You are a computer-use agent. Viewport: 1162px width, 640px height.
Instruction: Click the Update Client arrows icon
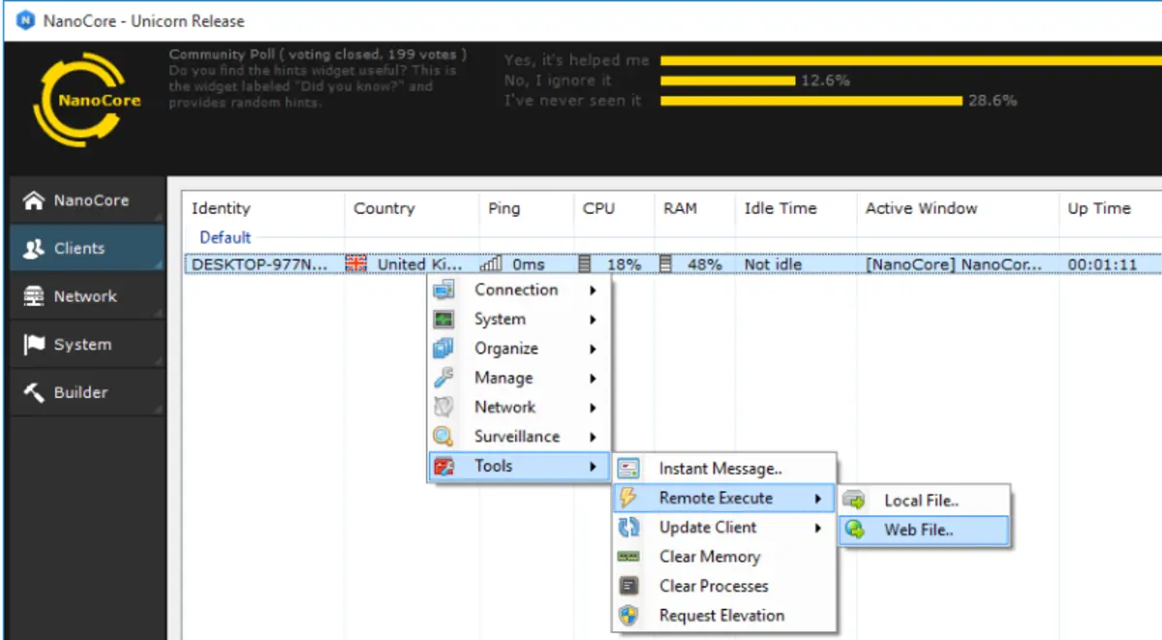click(628, 528)
